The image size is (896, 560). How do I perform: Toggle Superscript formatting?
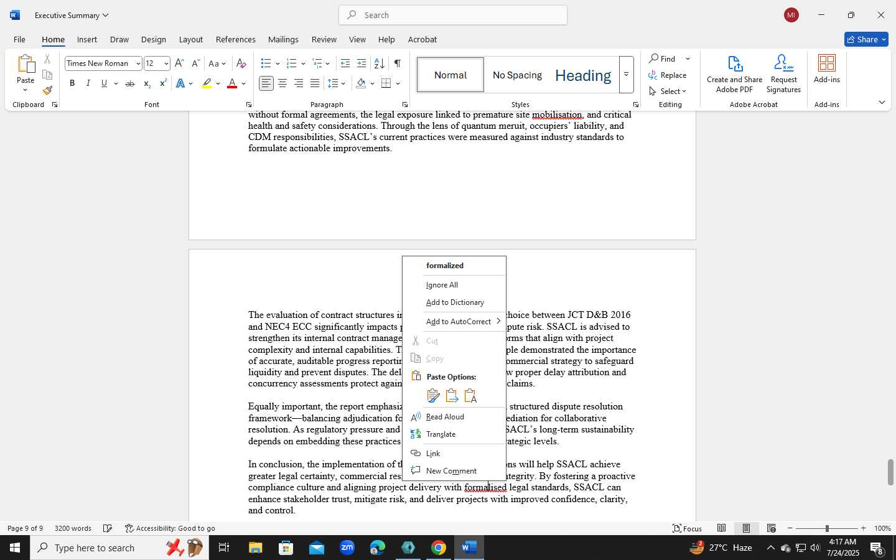163,83
